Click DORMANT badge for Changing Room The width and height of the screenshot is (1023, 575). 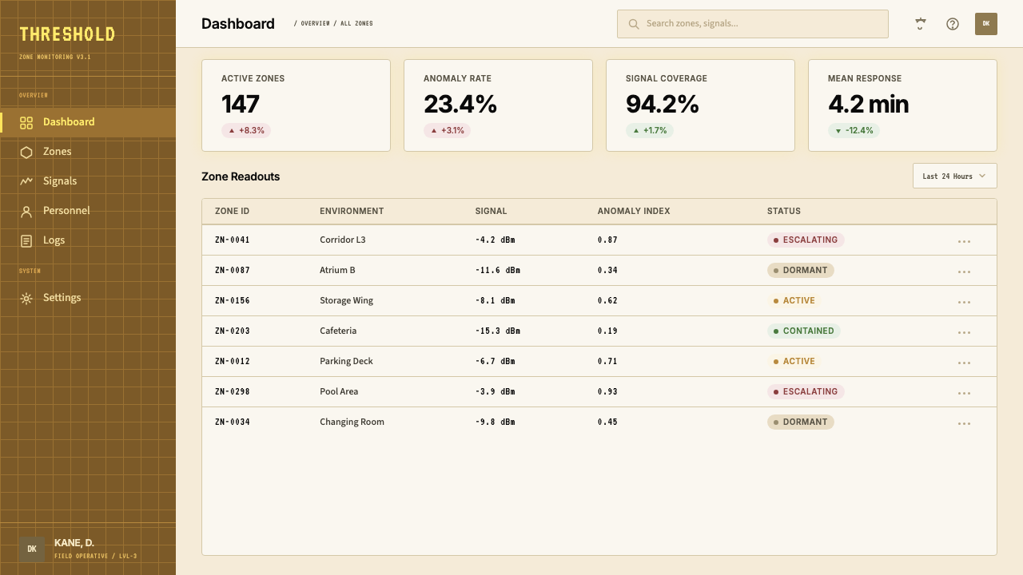(x=801, y=422)
